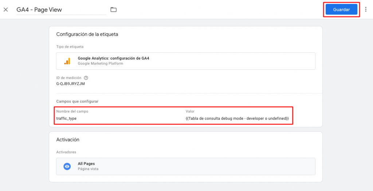Open help icon beside ID de medición
373x191 pixels.
coord(86,78)
